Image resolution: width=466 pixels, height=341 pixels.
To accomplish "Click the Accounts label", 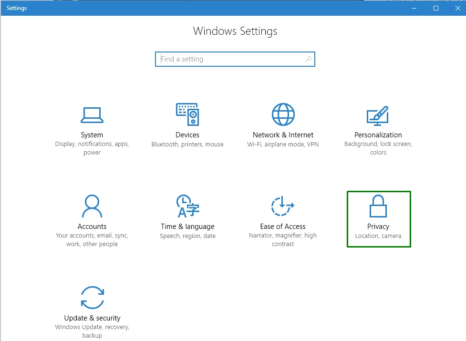I will tap(92, 227).
